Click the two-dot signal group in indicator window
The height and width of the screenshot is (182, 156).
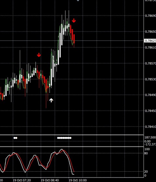point(15,138)
